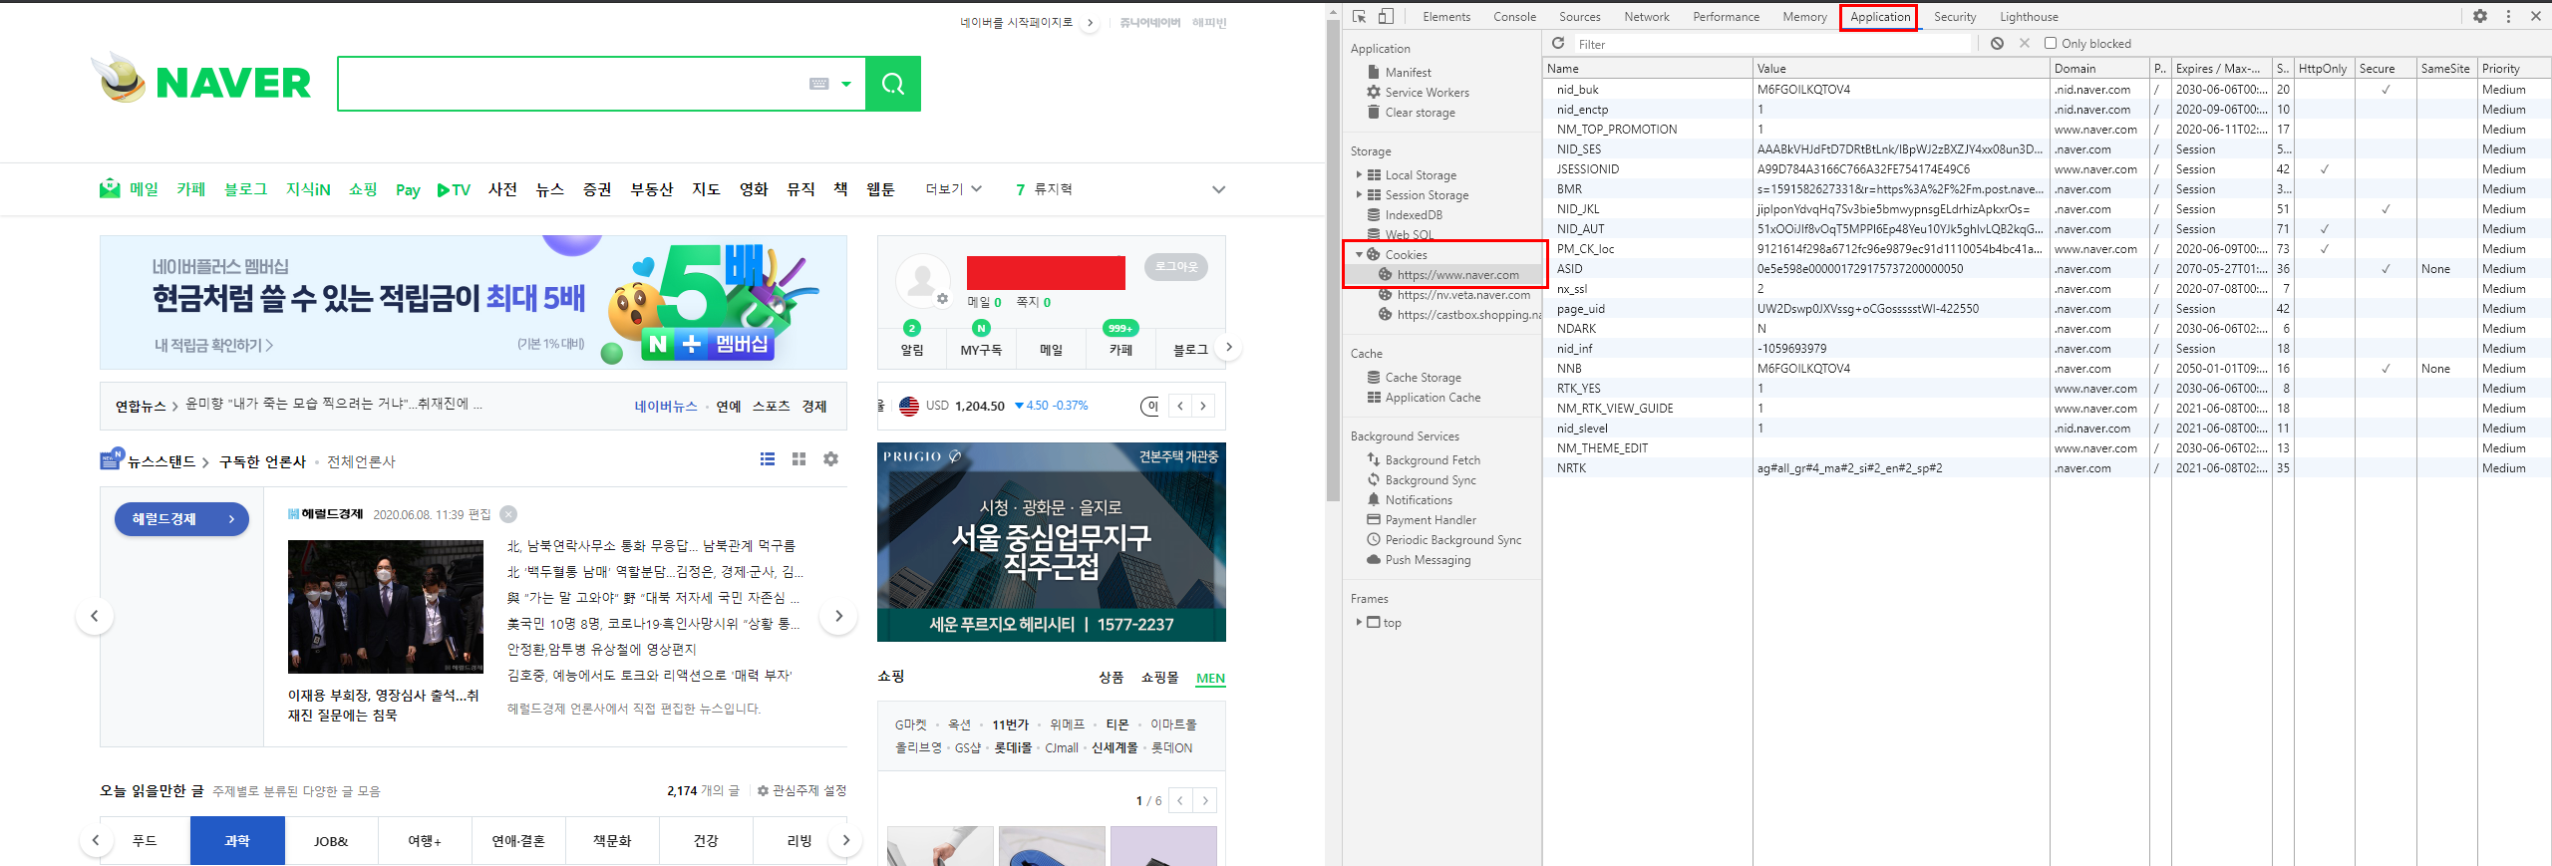Select IndexedDB storage item
Viewport: 2552px width, 866px height.
click(x=1414, y=214)
